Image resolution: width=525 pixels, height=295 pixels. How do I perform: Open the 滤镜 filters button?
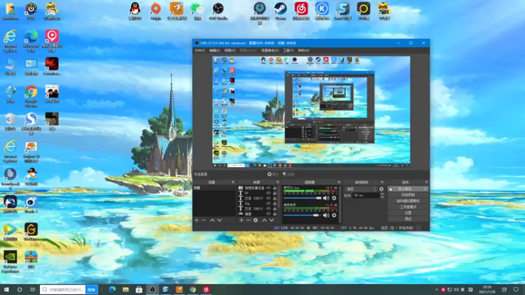click(x=288, y=174)
